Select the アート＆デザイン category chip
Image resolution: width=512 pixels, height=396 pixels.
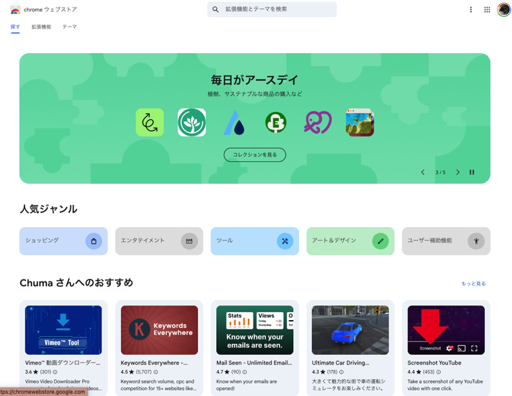350,241
